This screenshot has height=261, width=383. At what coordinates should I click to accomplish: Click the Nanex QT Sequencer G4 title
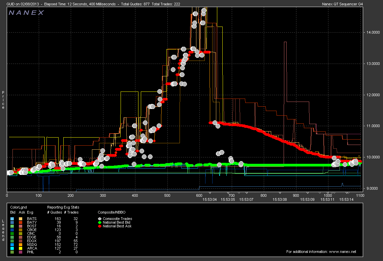click(343, 4)
